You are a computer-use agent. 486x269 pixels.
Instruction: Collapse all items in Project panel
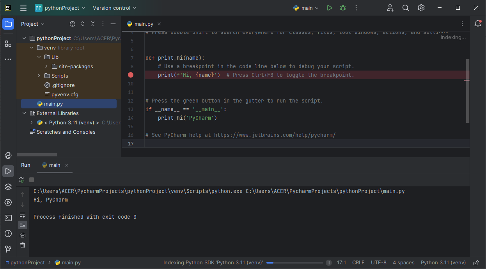pos(93,24)
